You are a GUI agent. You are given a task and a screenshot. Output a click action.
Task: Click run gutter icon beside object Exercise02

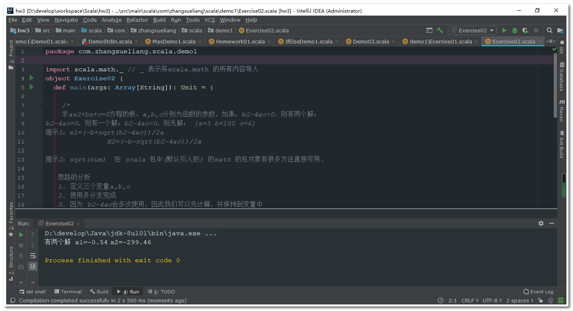pos(32,78)
